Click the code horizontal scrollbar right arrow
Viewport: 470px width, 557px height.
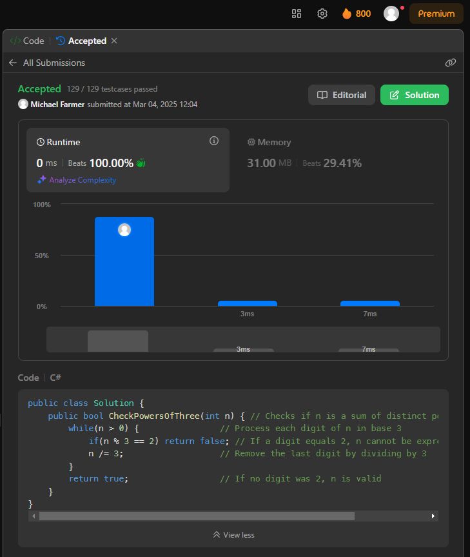tap(433, 516)
